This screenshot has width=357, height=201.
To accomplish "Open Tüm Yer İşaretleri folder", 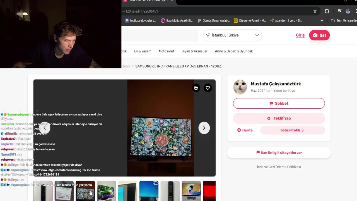I will (x=344, y=20).
